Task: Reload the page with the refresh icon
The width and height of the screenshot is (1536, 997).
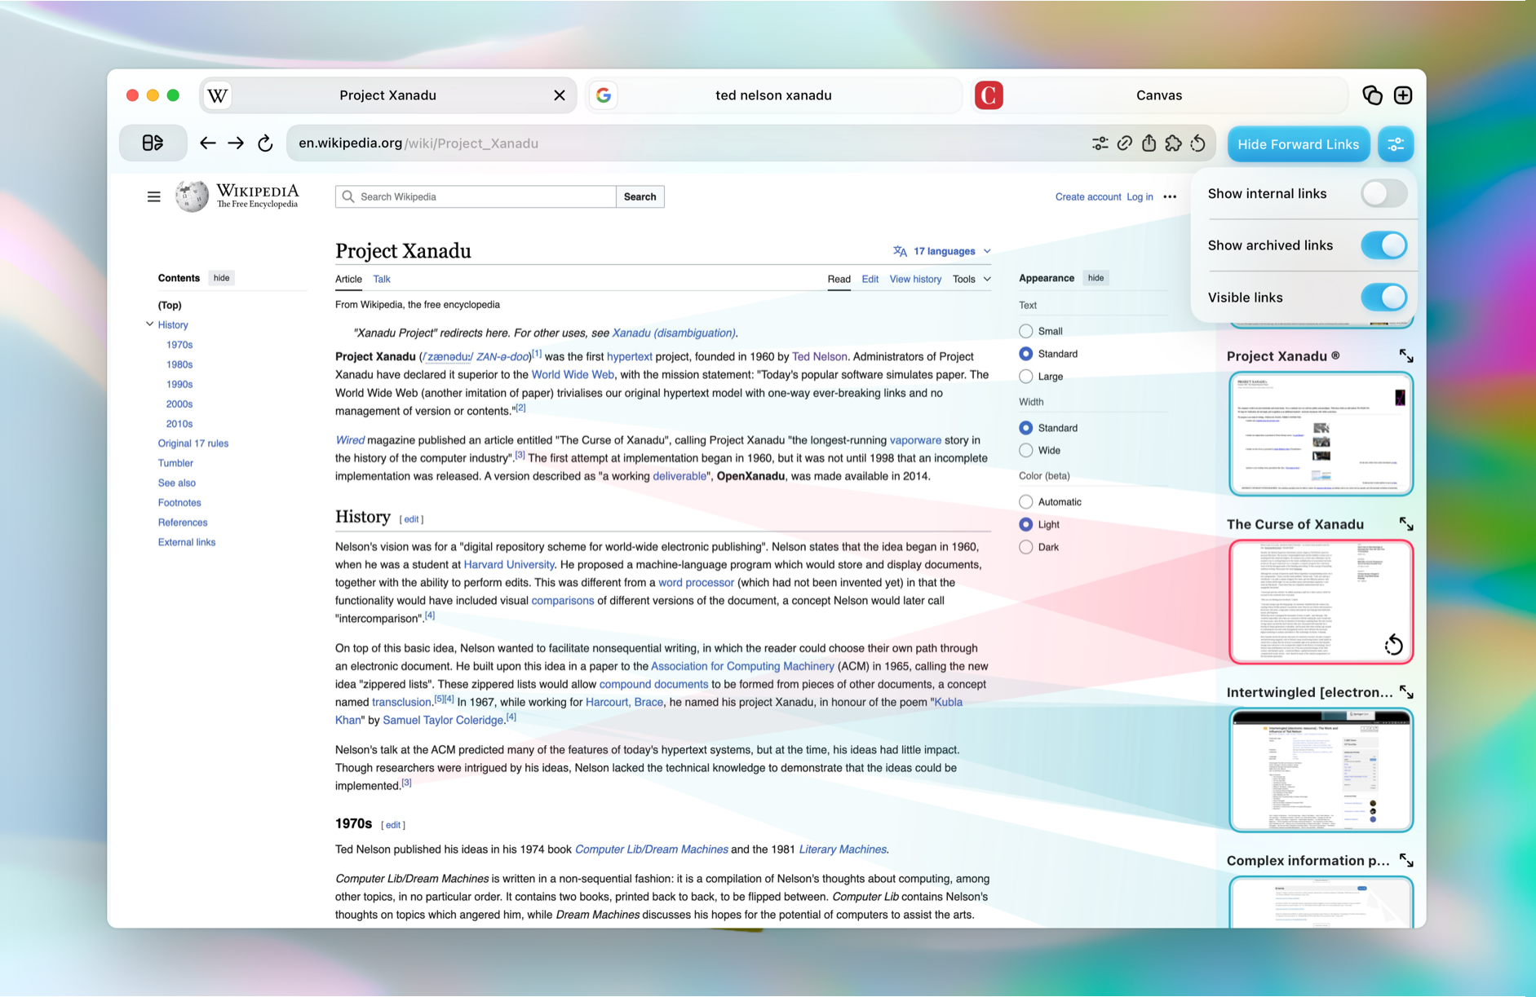Action: tap(265, 143)
